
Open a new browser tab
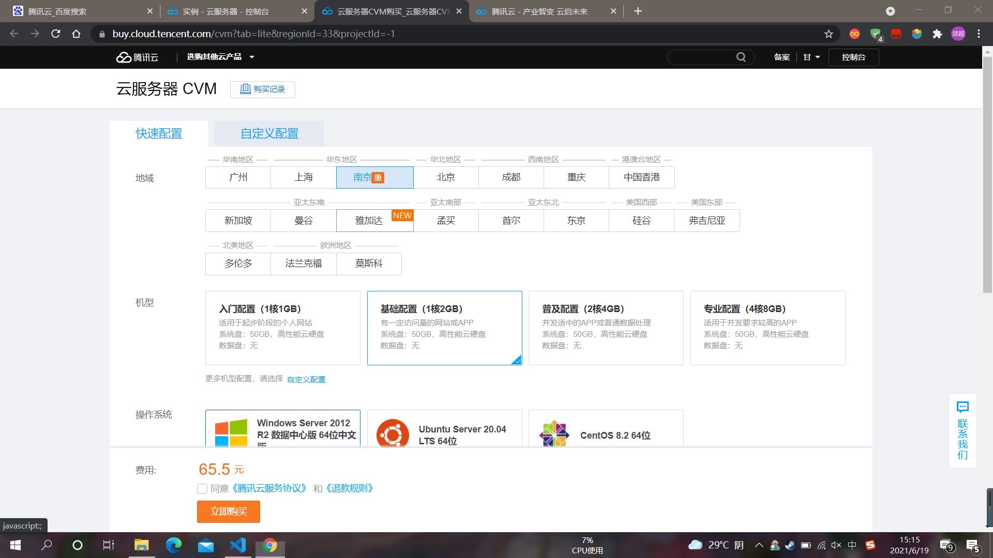click(638, 11)
